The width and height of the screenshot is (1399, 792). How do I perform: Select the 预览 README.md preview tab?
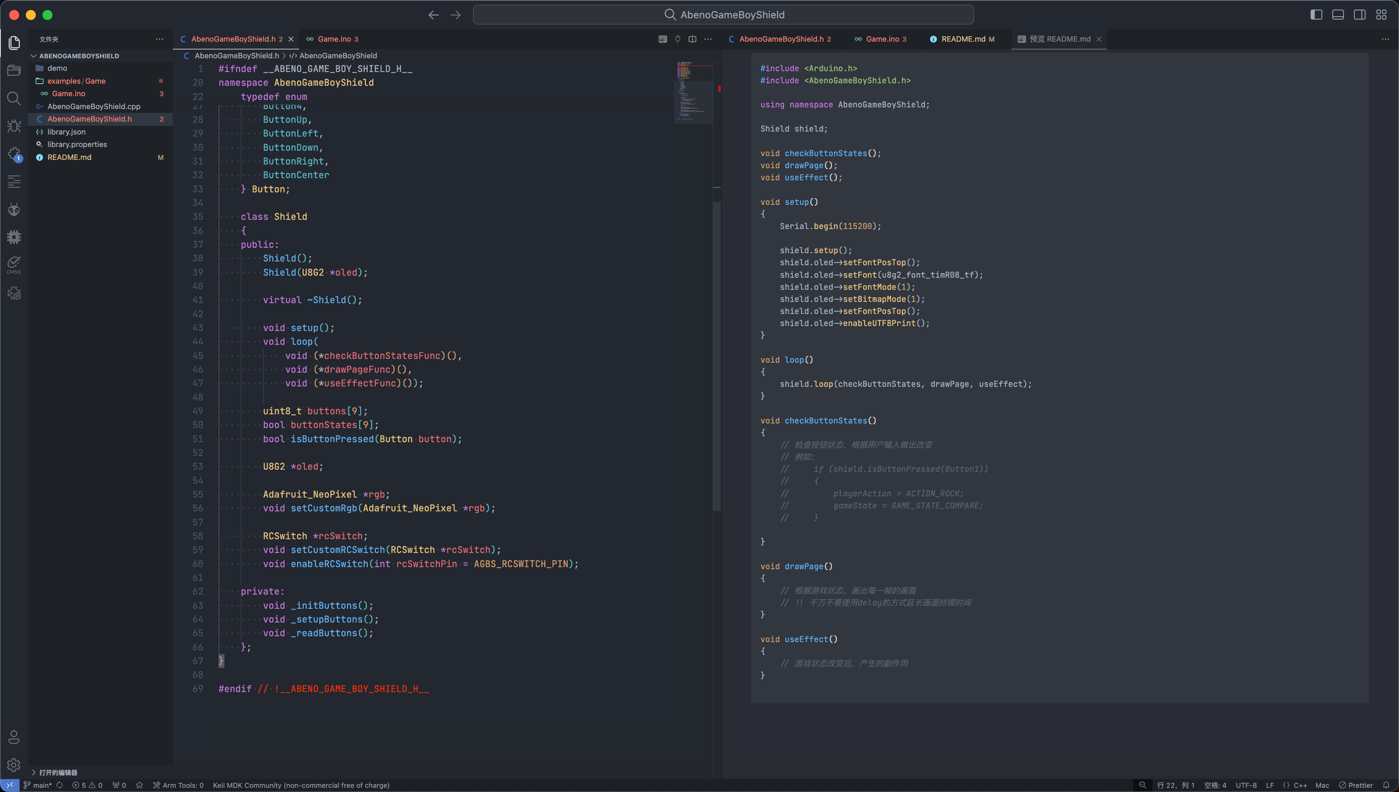coord(1059,39)
